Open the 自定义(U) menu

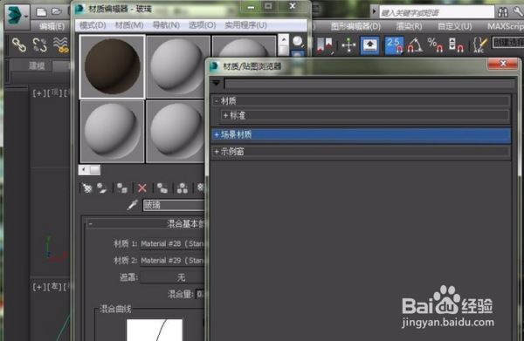pyautogui.click(x=455, y=26)
